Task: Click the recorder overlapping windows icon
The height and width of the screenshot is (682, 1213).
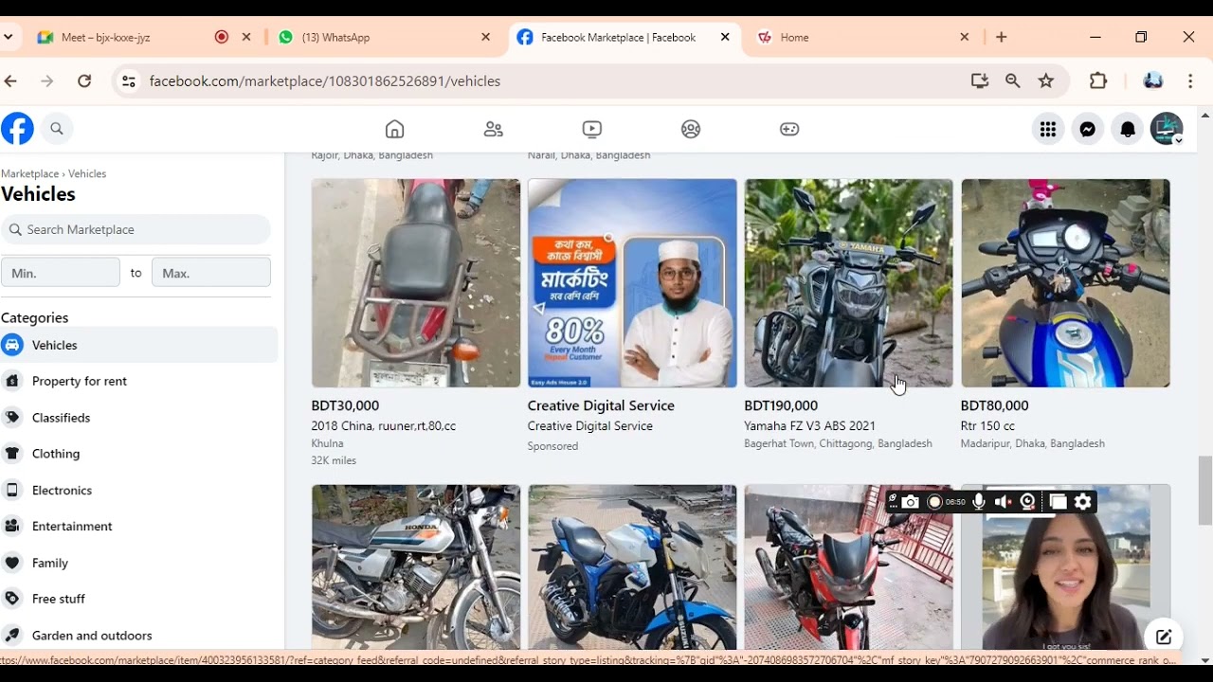Action: [1058, 502]
